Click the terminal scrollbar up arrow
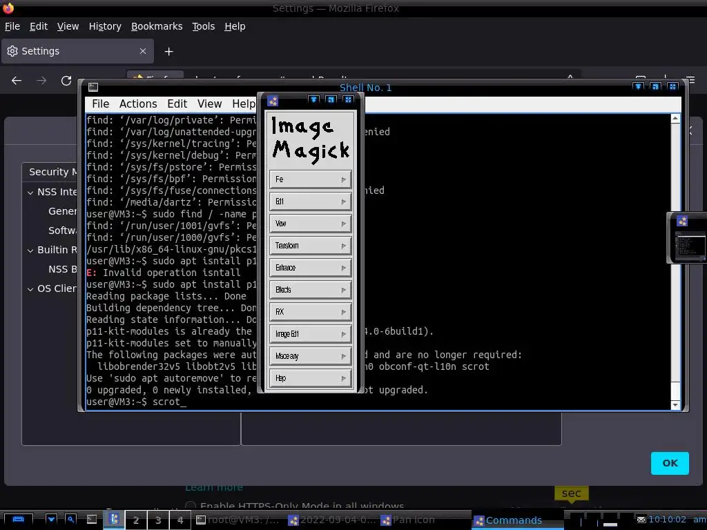707x530 pixels. pyautogui.click(x=675, y=119)
